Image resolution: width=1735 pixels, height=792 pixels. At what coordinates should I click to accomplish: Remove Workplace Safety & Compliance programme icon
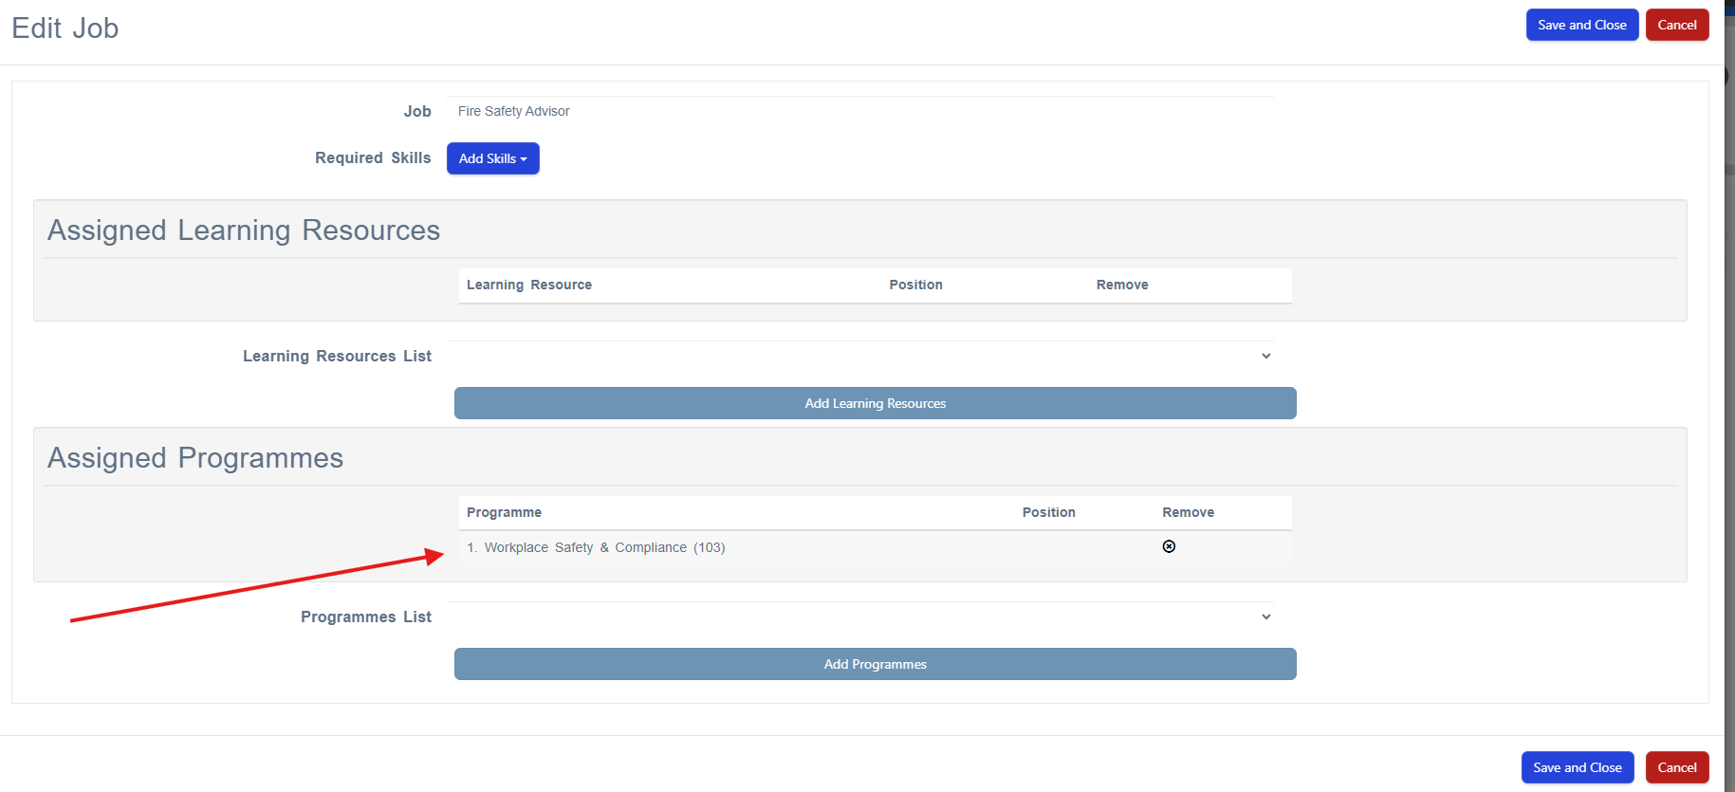[x=1169, y=546]
